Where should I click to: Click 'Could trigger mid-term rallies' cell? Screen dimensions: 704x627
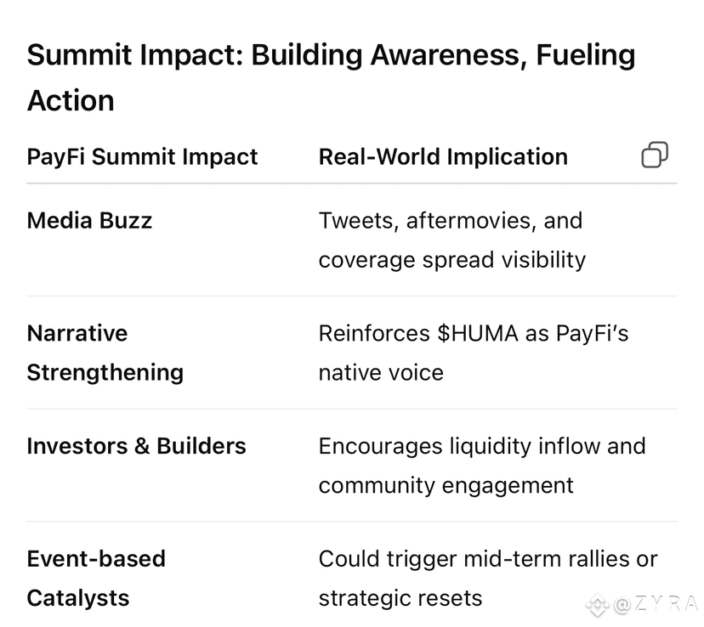488,578
